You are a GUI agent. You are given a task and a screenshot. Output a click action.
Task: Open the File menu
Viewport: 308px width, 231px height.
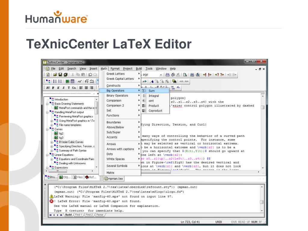(x=53, y=69)
